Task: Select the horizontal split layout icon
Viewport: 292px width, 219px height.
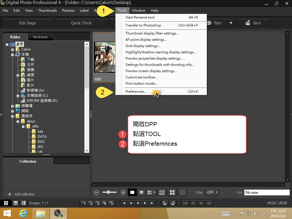Action: point(16,203)
